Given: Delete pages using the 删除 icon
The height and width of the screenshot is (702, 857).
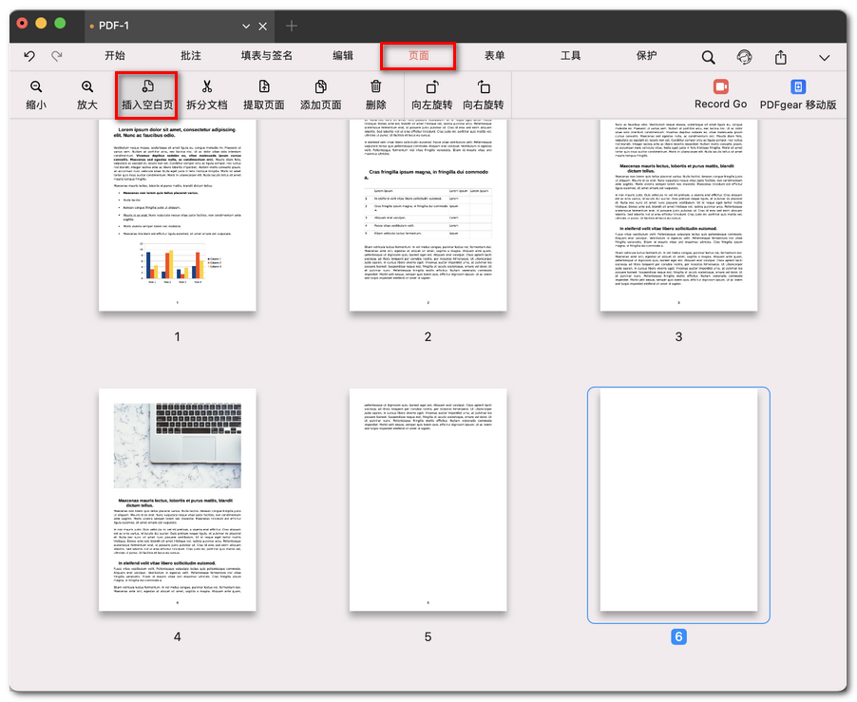Looking at the screenshot, I should coord(375,95).
